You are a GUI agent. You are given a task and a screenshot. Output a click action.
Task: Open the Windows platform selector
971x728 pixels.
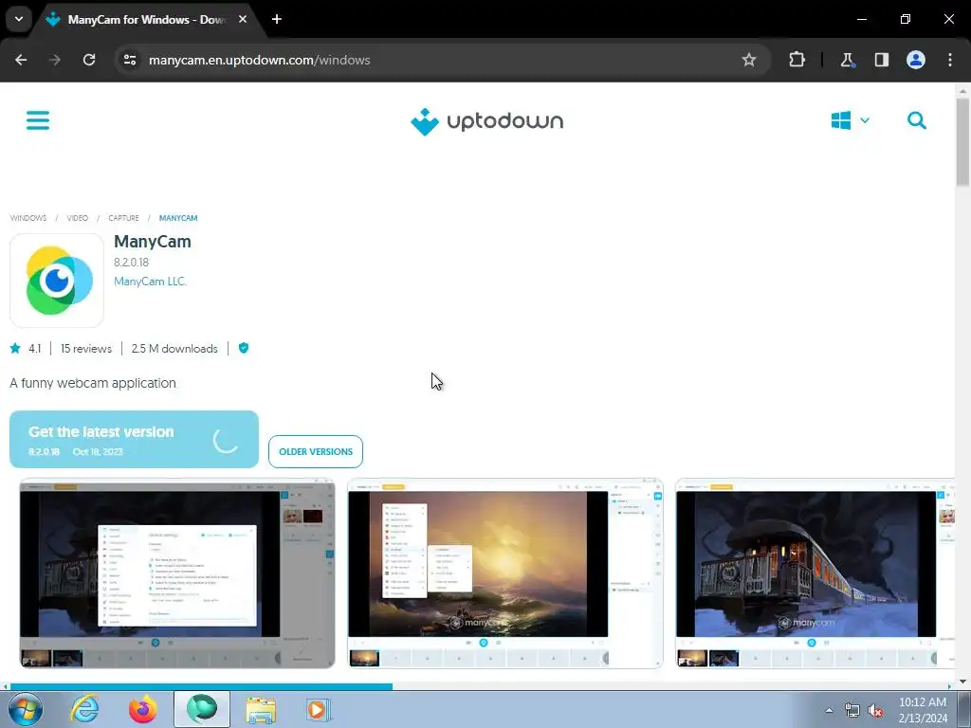pyautogui.click(x=851, y=120)
